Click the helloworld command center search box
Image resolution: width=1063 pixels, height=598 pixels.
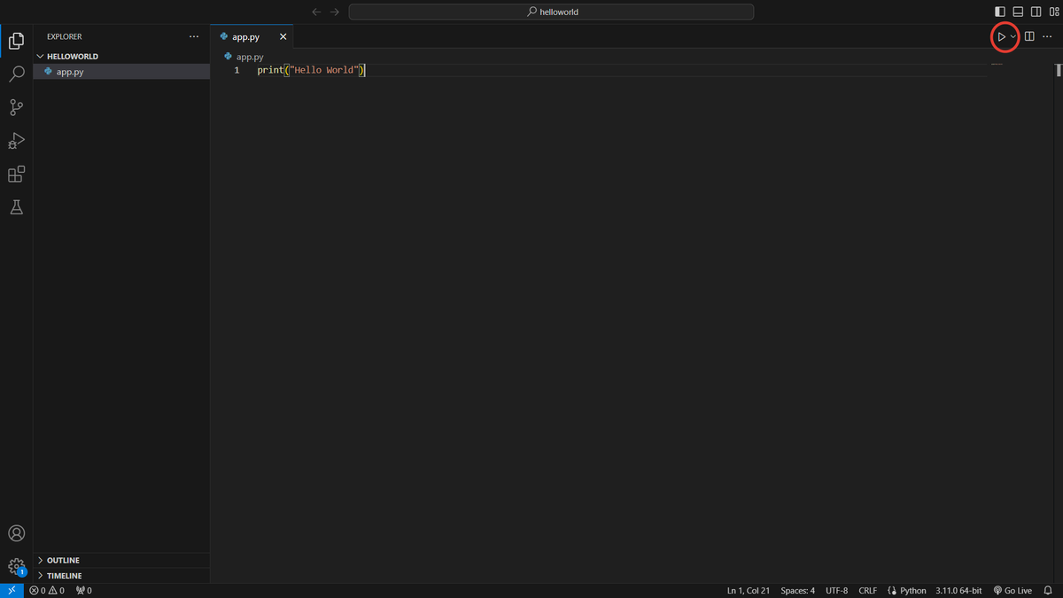click(551, 12)
